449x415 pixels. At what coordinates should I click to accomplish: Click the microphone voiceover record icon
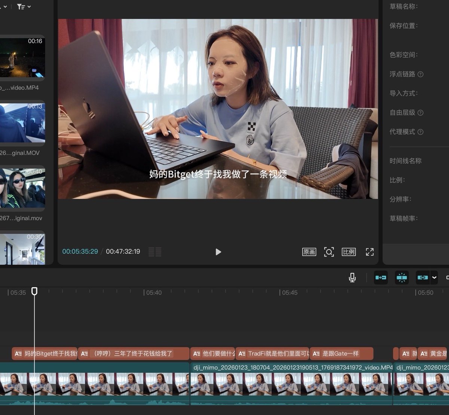tap(352, 277)
